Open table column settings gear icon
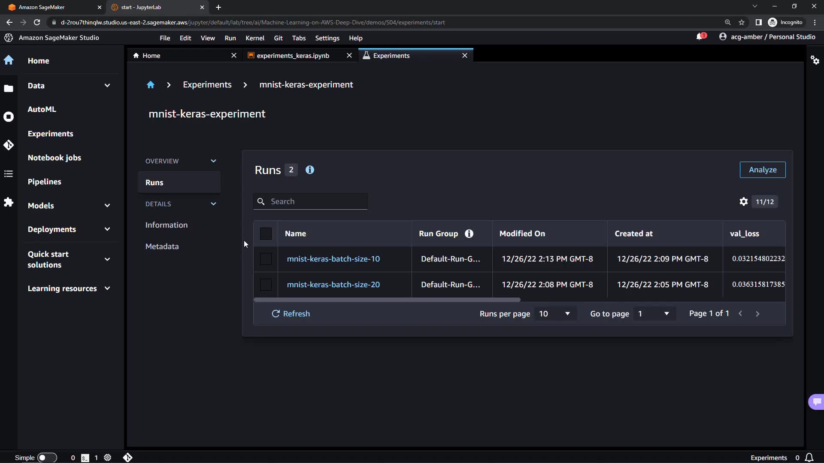The height and width of the screenshot is (463, 824). click(x=743, y=201)
